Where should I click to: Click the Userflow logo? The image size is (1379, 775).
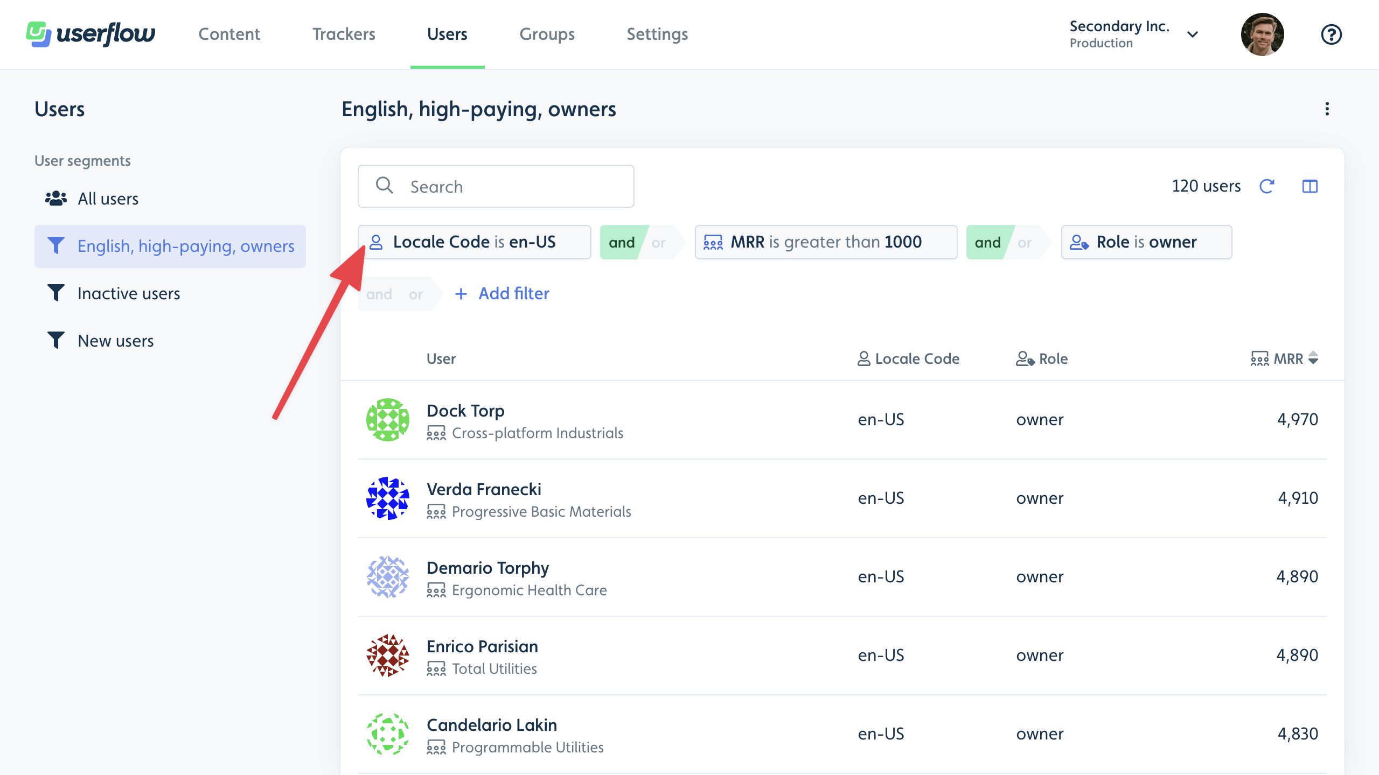coord(90,34)
